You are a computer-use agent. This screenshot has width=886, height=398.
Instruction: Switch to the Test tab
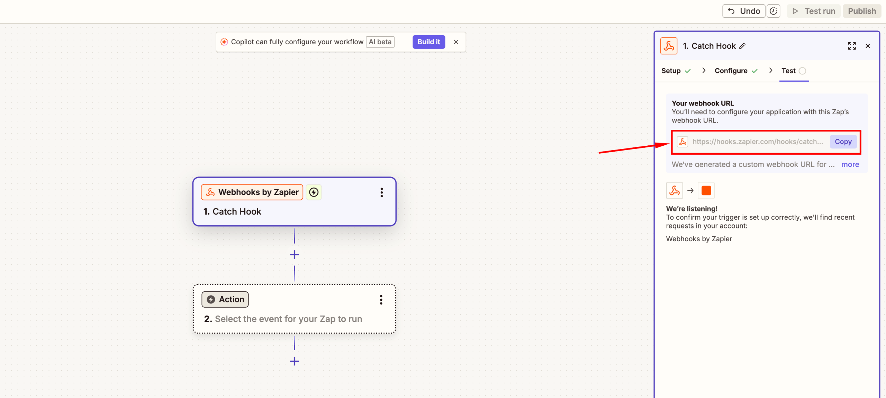794,71
